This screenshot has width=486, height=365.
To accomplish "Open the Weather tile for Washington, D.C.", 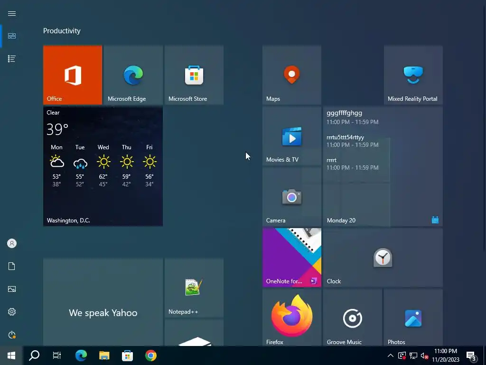I will (x=103, y=166).
